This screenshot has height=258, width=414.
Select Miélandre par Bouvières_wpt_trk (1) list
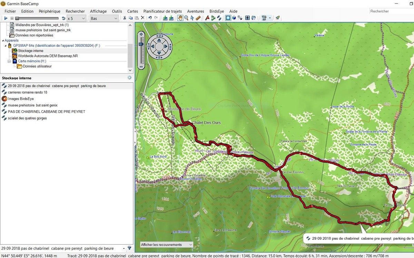click(42, 25)
